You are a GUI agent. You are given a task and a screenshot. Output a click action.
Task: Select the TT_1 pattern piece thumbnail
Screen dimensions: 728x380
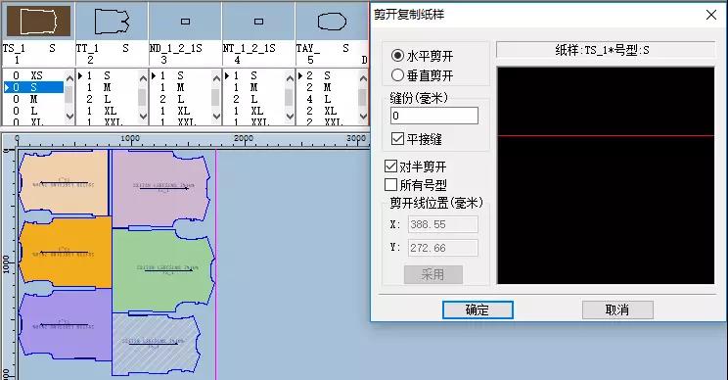pyautogui.click(x=112, y=21)
